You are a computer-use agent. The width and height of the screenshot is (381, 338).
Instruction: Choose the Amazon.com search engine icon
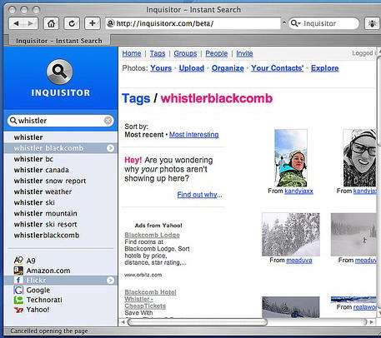(18, 271)
